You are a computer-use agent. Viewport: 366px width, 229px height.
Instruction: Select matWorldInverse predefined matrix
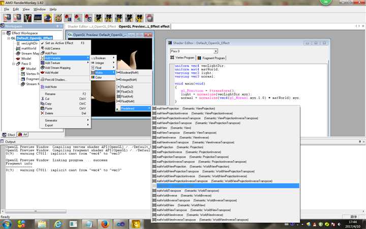click(x=226, y=195)
